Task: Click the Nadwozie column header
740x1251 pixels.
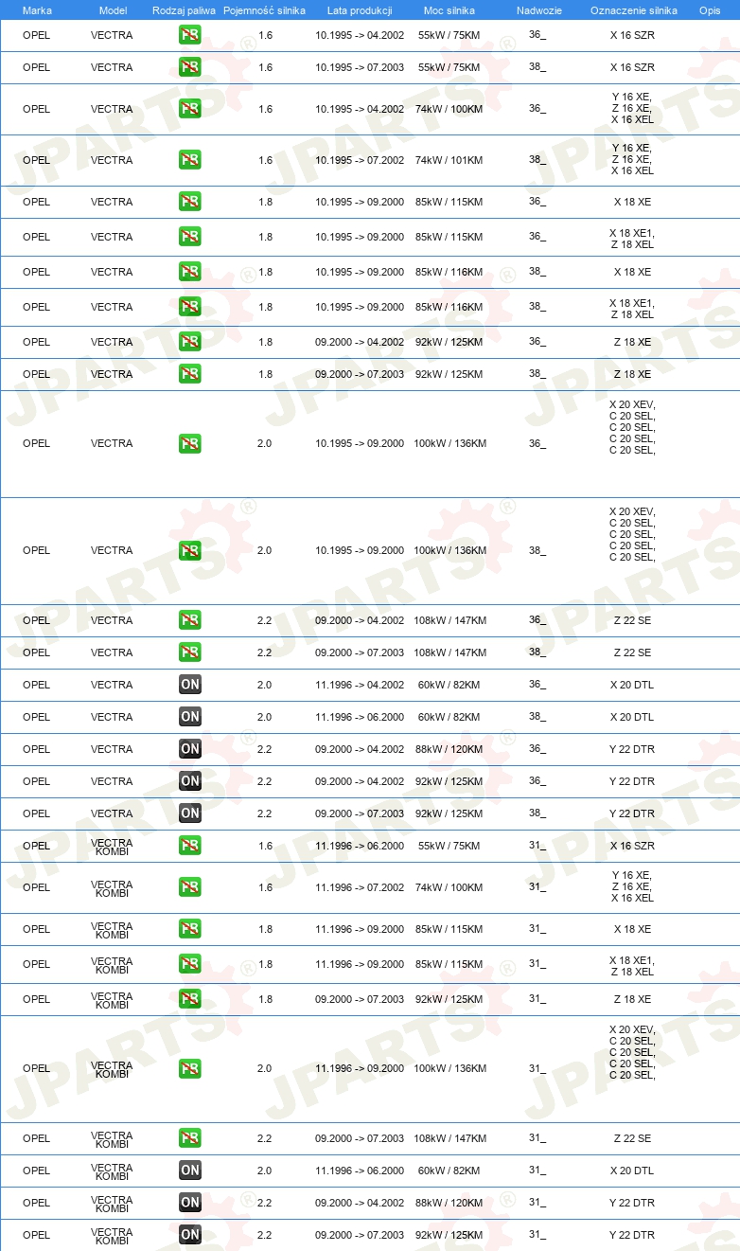Action: [x=539, y=9]
